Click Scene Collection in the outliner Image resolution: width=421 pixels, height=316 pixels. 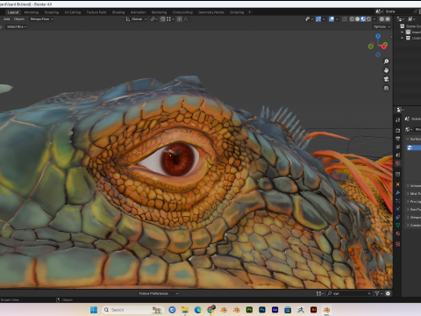coord(413,26)
